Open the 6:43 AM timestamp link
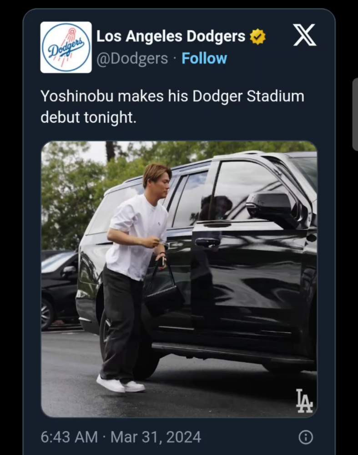Image resolution: width=358 pixels, height=455 pixels. 69,437
